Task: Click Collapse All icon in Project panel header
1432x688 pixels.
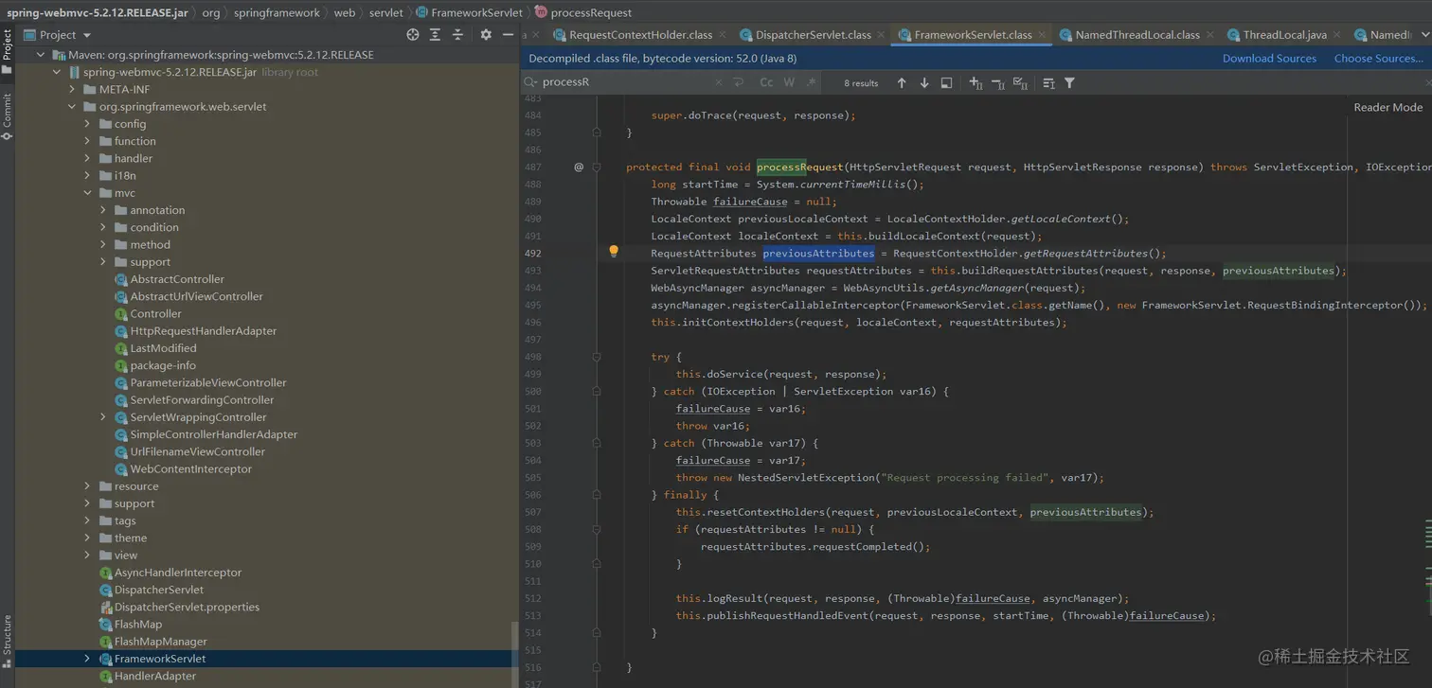Action: point(457,34)
